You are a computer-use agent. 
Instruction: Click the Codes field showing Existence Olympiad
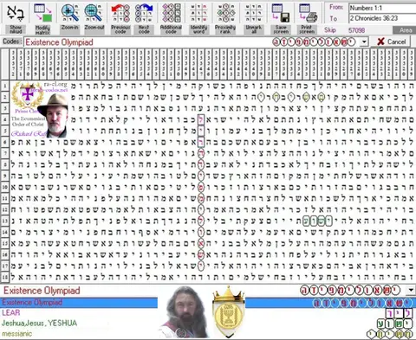pos(192,42)
